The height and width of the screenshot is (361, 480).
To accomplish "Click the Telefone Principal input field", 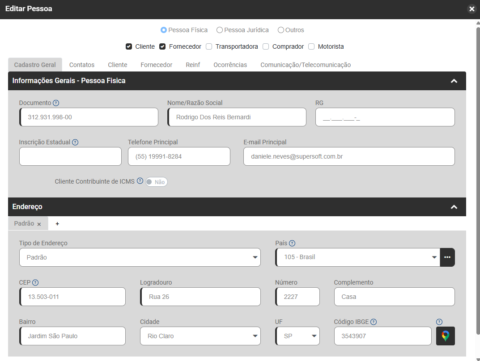I will point(179,156).
